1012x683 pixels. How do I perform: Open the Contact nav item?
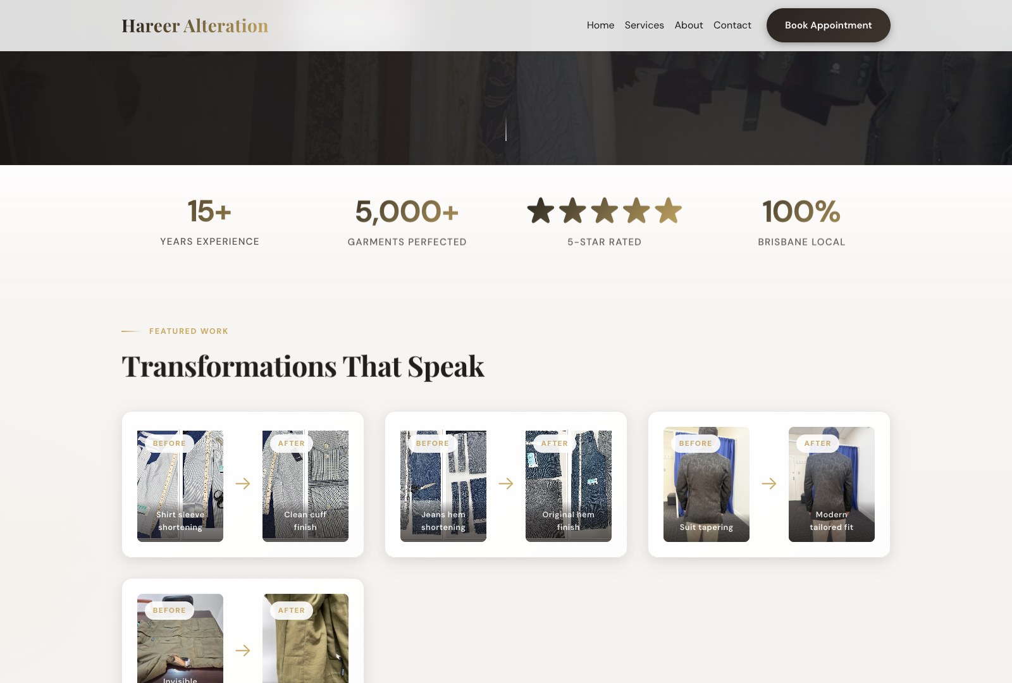732,25
